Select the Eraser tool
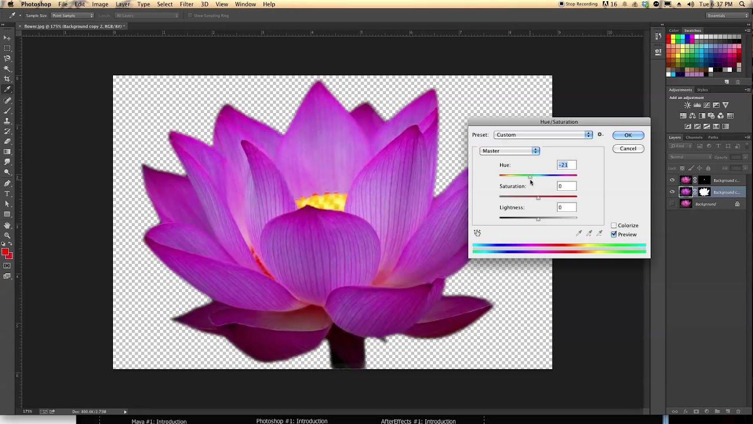The width and height of the screenshot is (753, 424). (8, 141)
